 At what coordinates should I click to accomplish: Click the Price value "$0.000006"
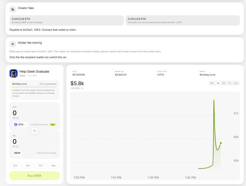click(x=79, y=75)
